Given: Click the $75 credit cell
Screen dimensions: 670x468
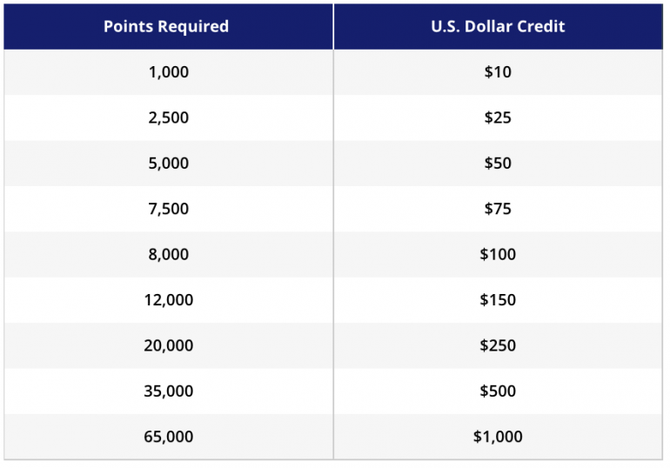Looking at the screenshot, I should 498,209.
